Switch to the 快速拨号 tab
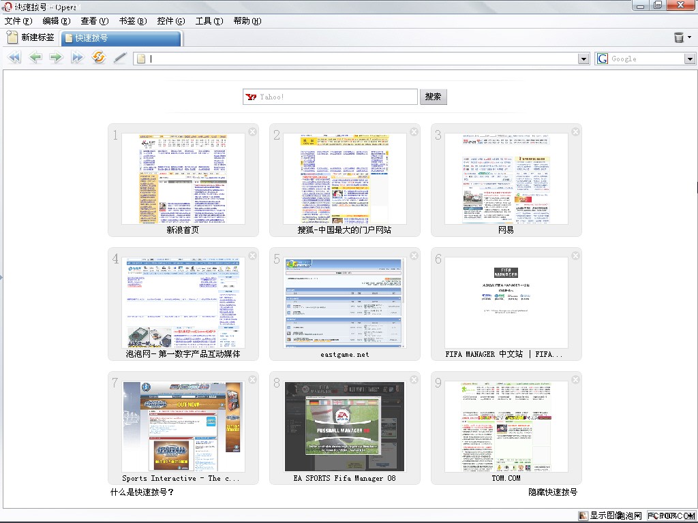The image size is (698, 523). 121,38
